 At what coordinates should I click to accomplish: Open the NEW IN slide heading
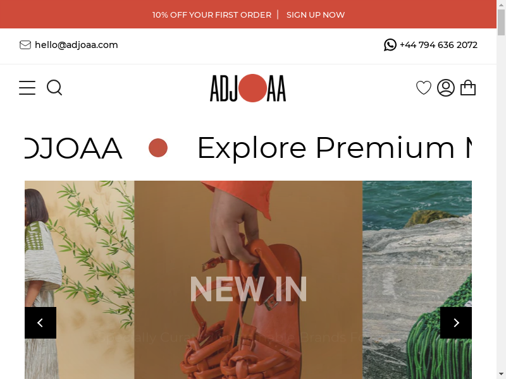pos(248,289)
